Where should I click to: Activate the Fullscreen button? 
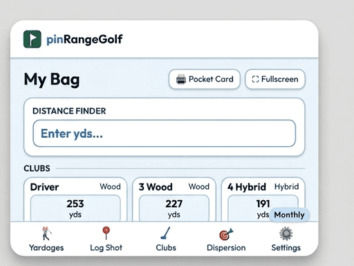275,79
